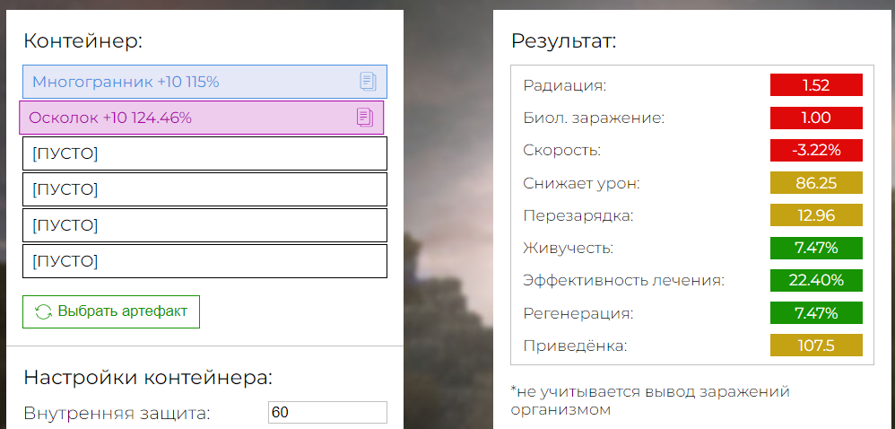
Task: Click the Выбрать артефакт button
Action: (111, 312)
